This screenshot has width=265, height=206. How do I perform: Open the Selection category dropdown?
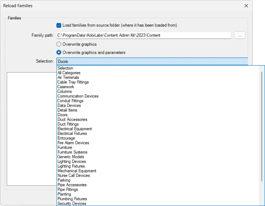(153, 61)
